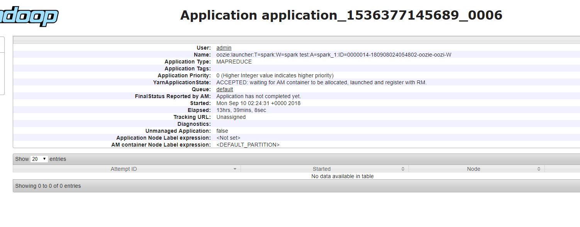Change entries shown from 20 using the selector
580x227 pixels.
pos(39,159)
